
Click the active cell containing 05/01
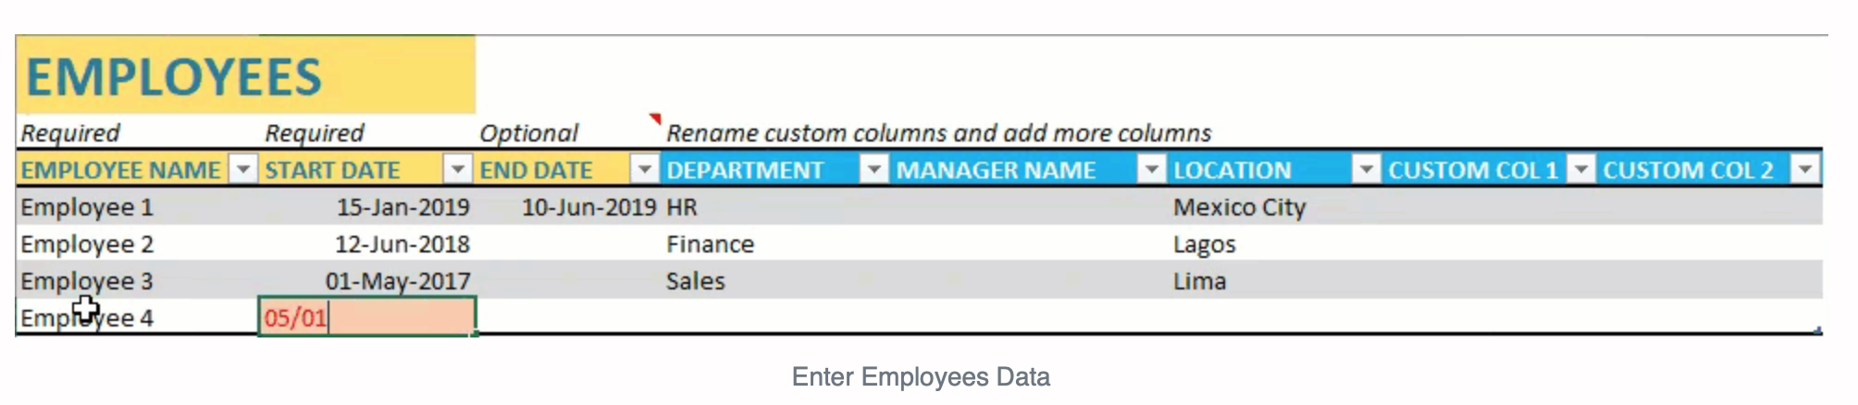pos(367,316)
